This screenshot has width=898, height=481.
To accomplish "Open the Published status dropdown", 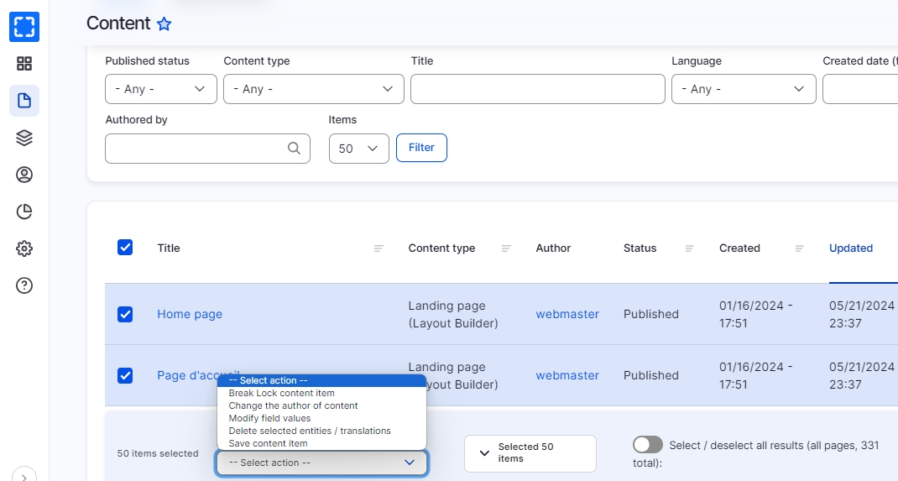I will tap(161, 89).
